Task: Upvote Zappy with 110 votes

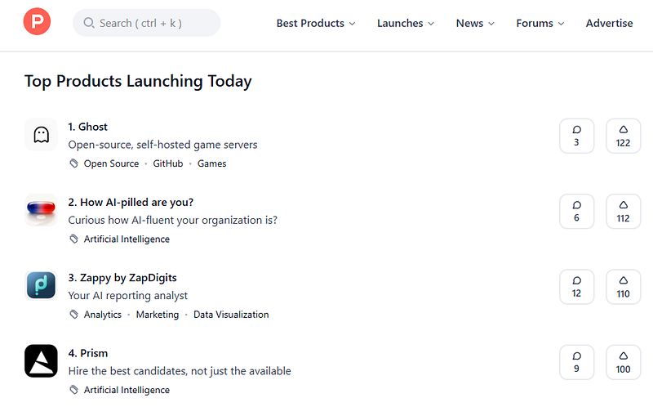Action: click(x=623, y=287)
